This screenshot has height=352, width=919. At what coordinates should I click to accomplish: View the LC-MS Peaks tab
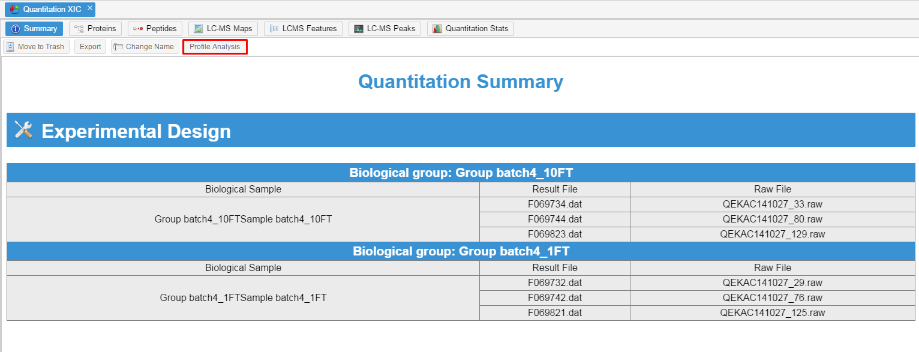point(385,29)
